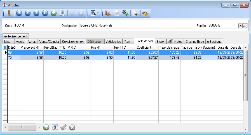Image resolution: width=251 pixels, height=135 pixels.
Task: Click the exit door icon in toolbar
Action: (x=9, y=13)
